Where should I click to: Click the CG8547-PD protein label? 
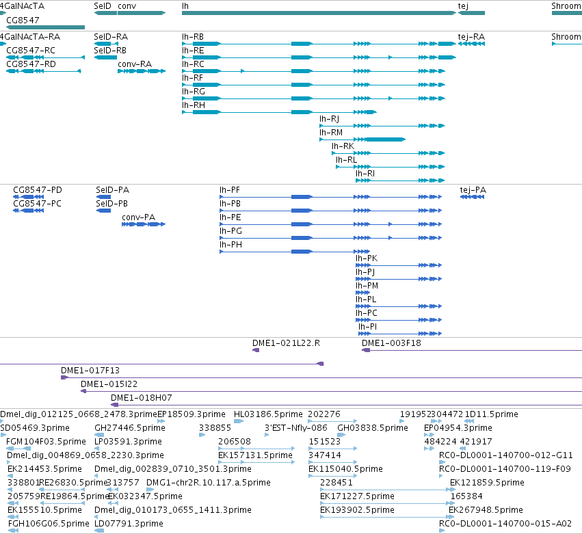pos(38,190)
